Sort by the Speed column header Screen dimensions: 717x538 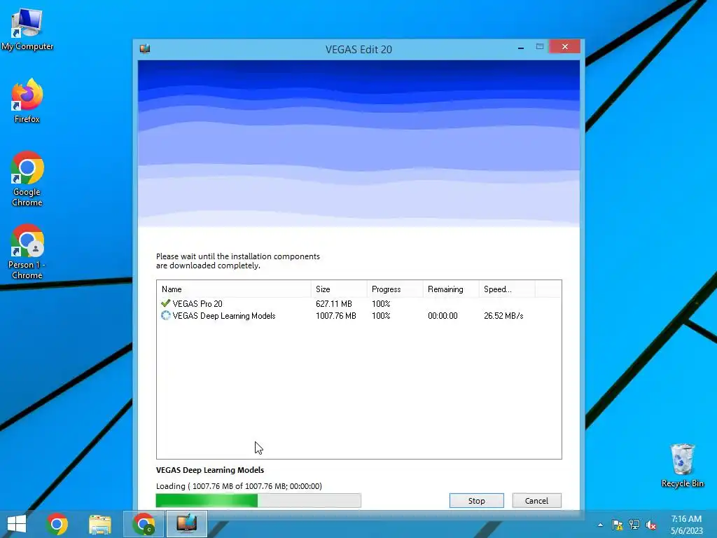click(507, 289)
